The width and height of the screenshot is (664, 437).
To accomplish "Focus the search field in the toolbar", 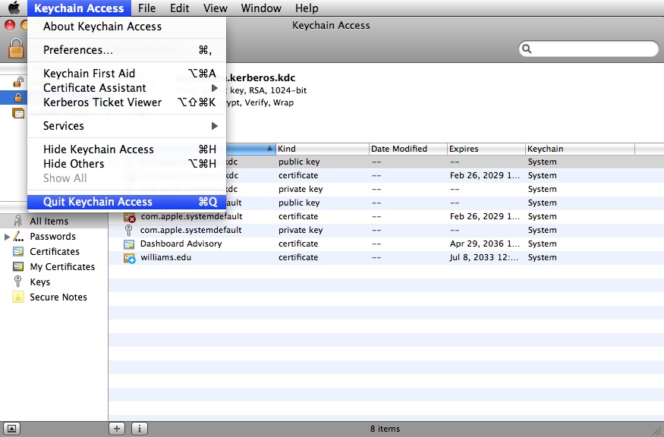I will pyautogui.click(x=589, y=49).
